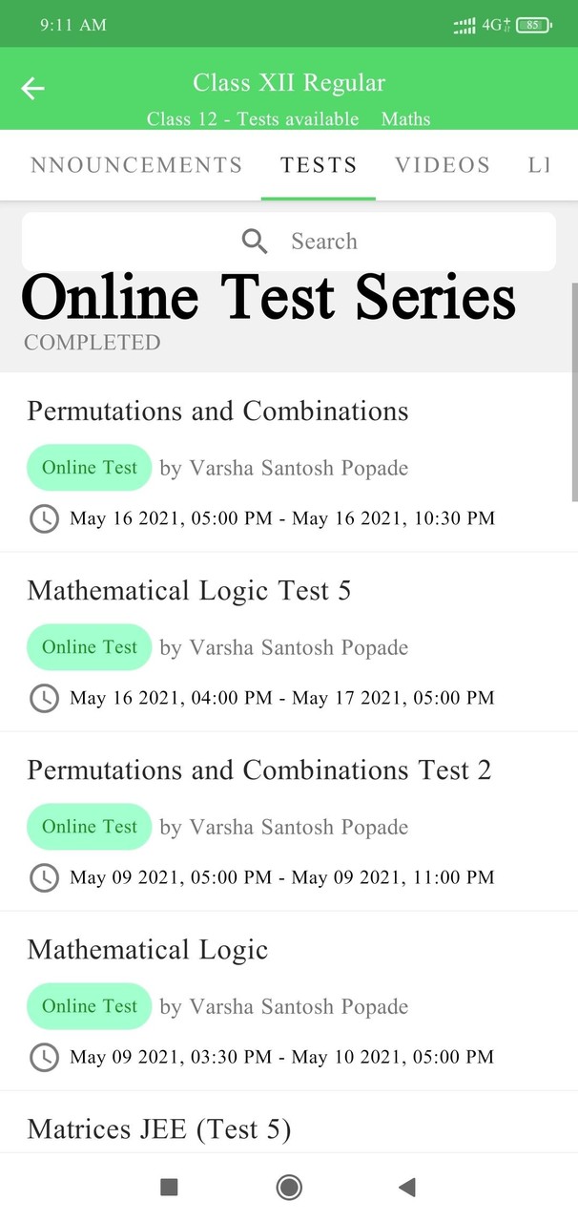The height and width of the screenshot is (1222, 578).
Task: Tap the Online Test badge under Mathematical Logic
Action: (x=89, y=1006)
